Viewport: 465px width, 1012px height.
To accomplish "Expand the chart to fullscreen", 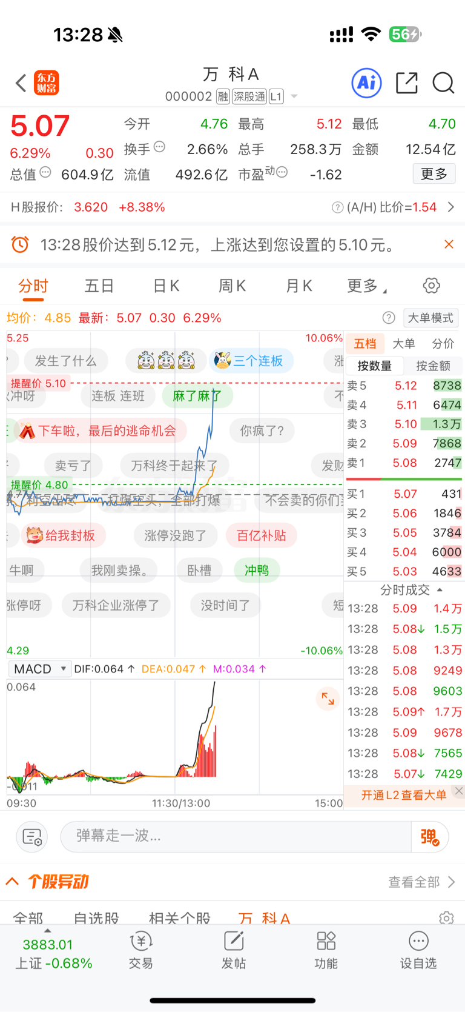I will [328, 699].
